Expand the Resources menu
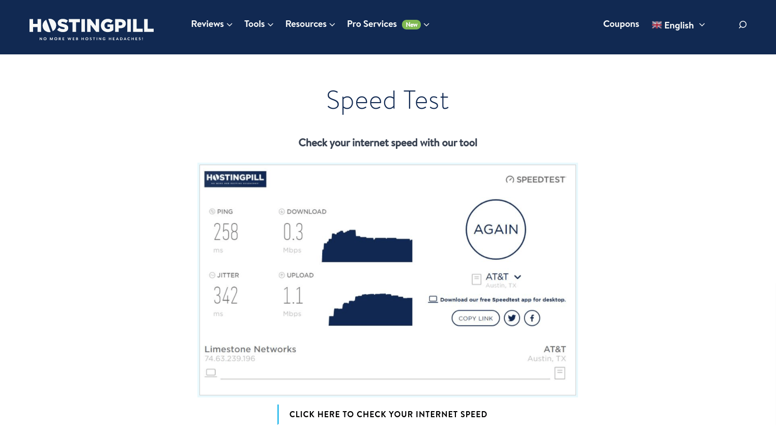 (310, 24)
